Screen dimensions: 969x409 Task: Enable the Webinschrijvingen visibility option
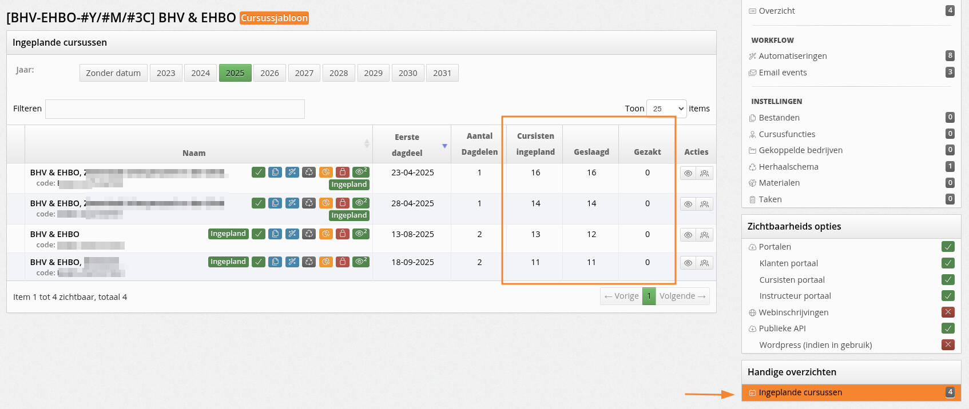(948, 312)
